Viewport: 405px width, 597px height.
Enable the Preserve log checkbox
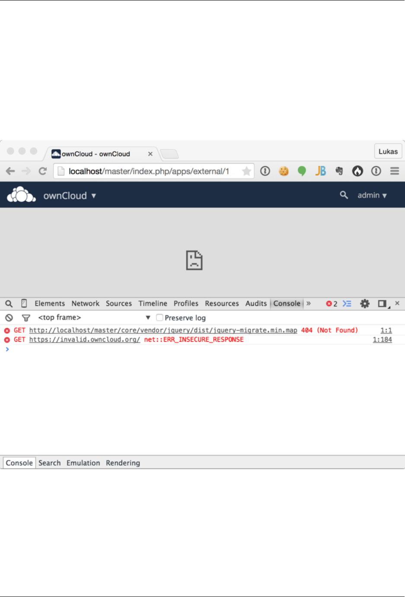pyautogui.click(x=159, y=318)
